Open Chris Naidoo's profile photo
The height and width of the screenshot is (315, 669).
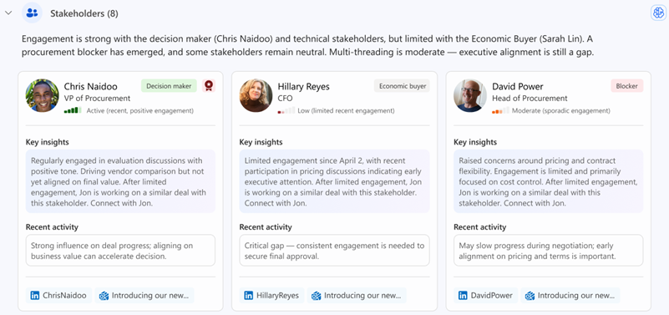click(43, 95)
